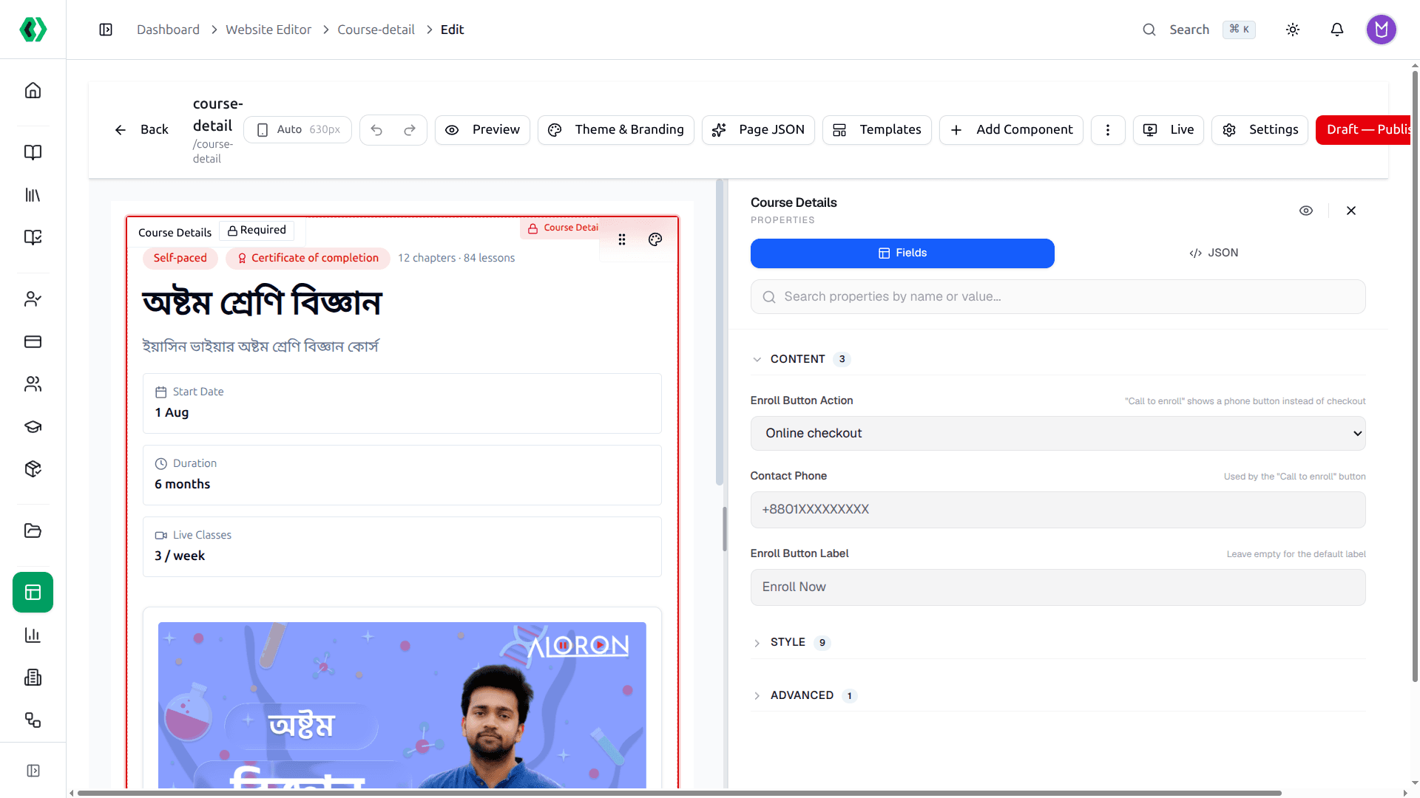Click the canvas vertical scrollbar
This screenshot has height=798, width=1420.
point(719,332)
